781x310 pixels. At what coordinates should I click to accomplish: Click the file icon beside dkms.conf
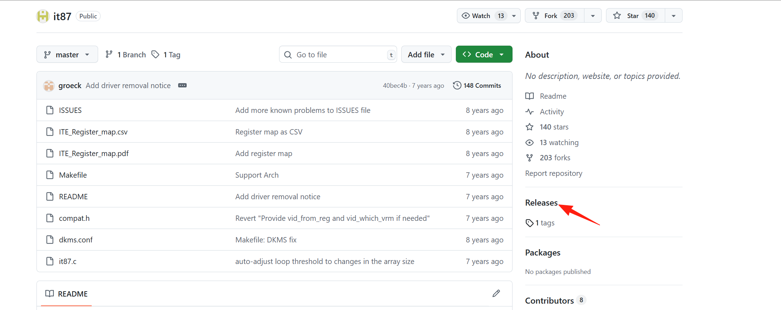click(50, 240)
